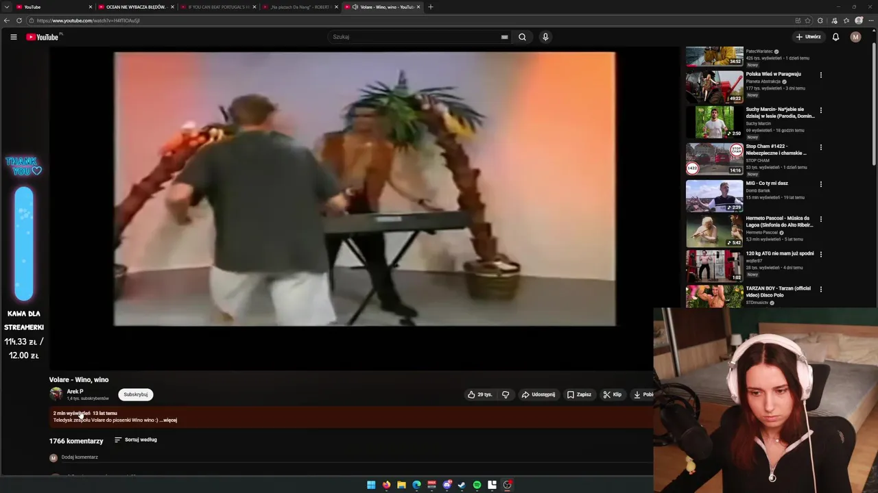Go to the YouTube home logo
Screen dimensions: 878x493
tap(43, 37)
